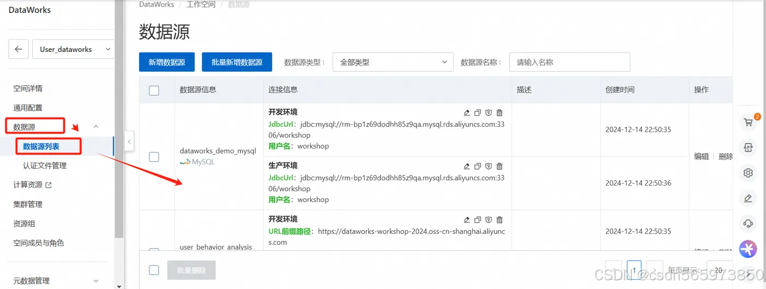Viewport: 766px width, 289px height.
Task: Click the 批量删除 button
Action: click(191, 270)
